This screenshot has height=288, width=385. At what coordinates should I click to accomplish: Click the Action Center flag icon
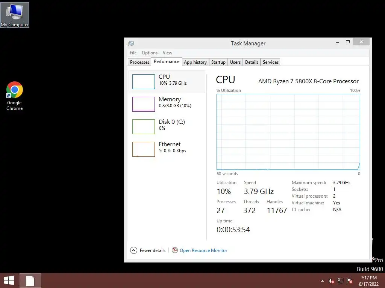coord(350,281)
